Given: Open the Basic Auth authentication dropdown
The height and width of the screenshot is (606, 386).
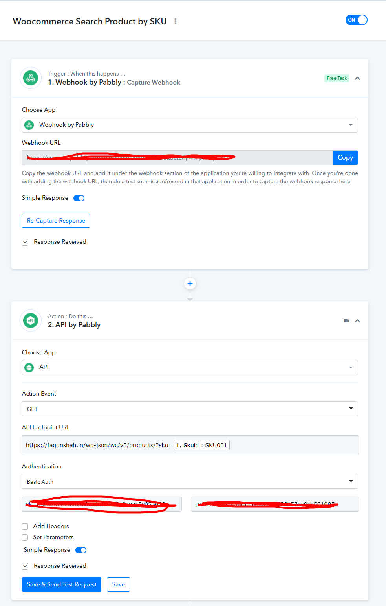Looking at the screenshot, I should (190, 481).
